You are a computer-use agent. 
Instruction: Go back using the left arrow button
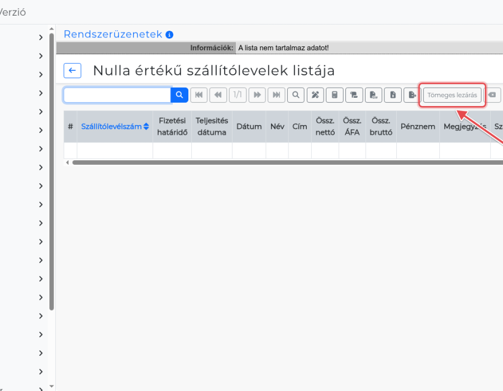72,70
